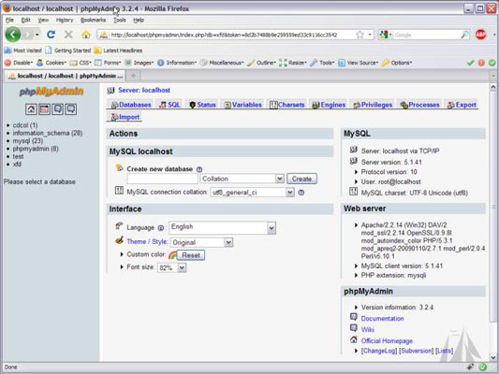The width and height of the screenshot is (499, 374).
Task: Click green checkmark icon in developer toolbar
Action: (x=470, y=63)
